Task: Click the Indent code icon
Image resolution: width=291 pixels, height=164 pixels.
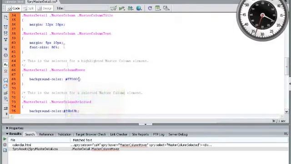Action: (5, 108)
